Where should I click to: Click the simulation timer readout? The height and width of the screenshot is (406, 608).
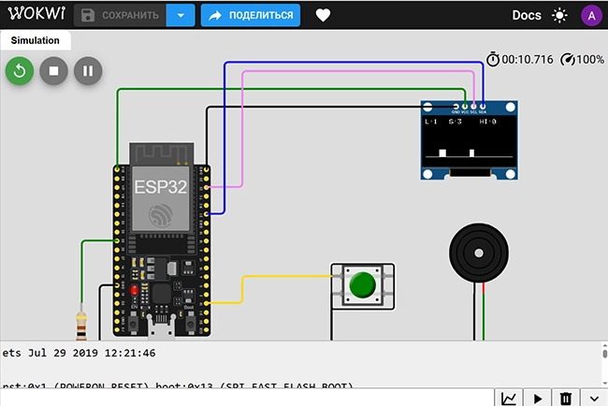[519, 59]
